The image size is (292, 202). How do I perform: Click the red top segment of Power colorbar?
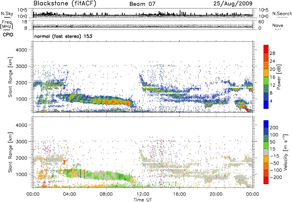266,49
